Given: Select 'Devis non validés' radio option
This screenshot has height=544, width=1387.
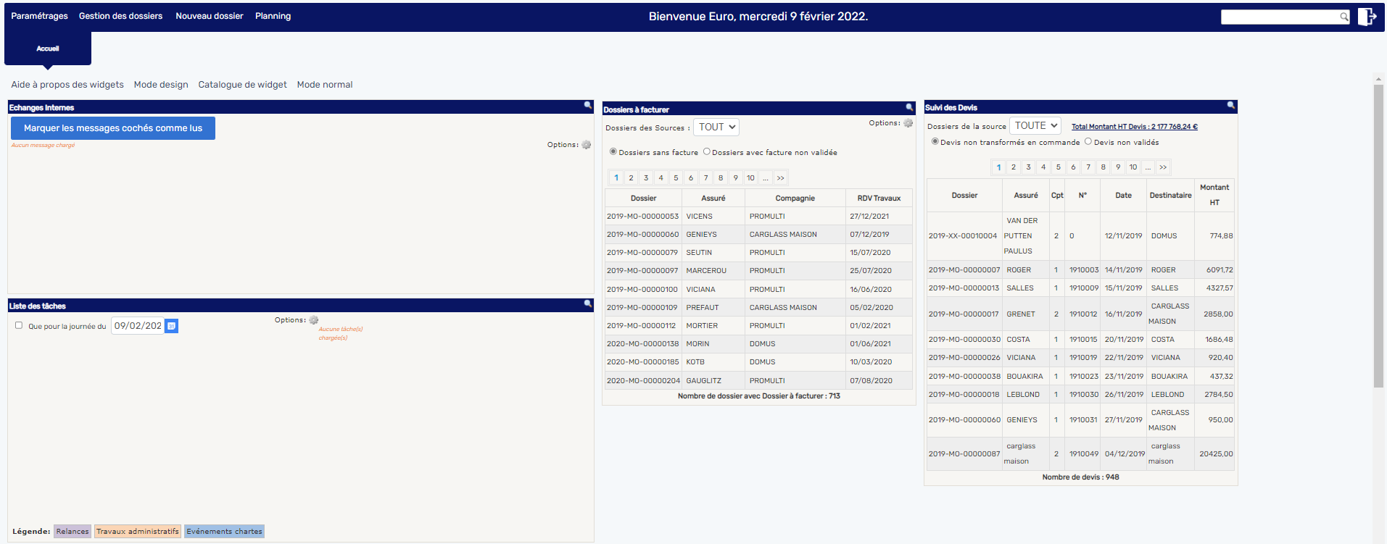Looking at the screenshot, I should coord(1088,142).
